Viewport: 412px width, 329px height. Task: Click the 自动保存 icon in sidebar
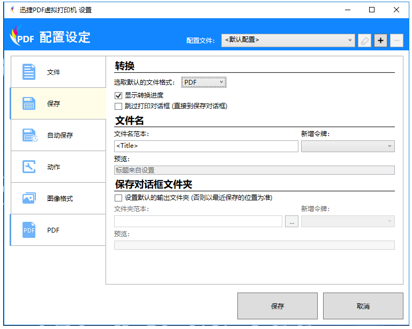(29, 135)
